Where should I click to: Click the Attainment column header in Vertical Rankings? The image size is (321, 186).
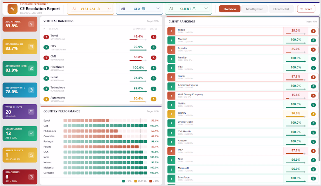pos(139,29)
